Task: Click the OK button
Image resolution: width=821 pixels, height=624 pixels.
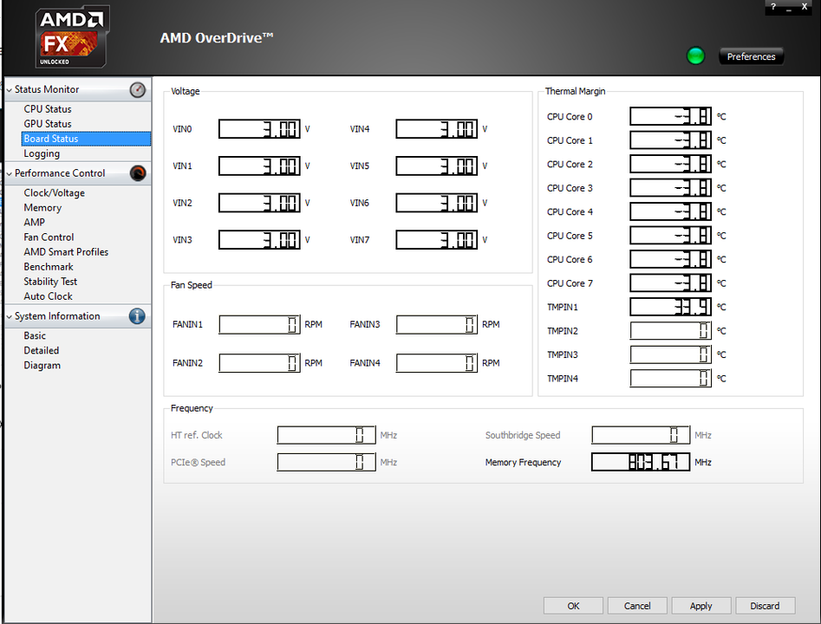Action: (573, 606)
